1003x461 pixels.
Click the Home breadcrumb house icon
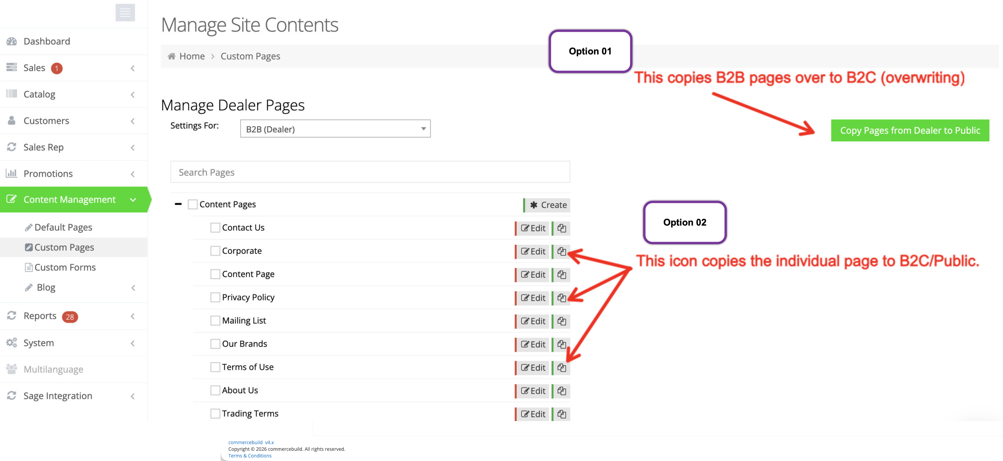click(171, 56)
